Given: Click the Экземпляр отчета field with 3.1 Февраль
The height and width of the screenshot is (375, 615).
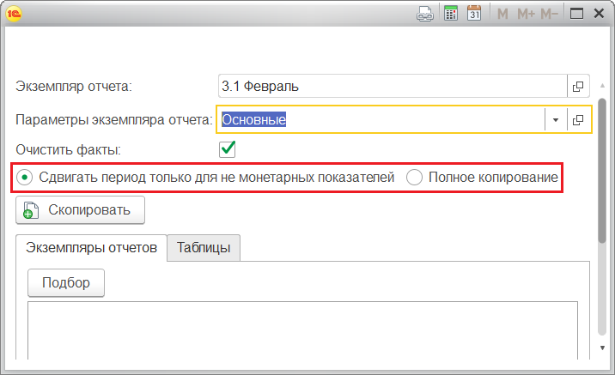Looking at the screenshot, I should (393, 86).
